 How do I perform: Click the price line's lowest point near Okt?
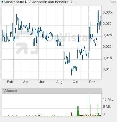pyautogui.click(x=72, y=75)
